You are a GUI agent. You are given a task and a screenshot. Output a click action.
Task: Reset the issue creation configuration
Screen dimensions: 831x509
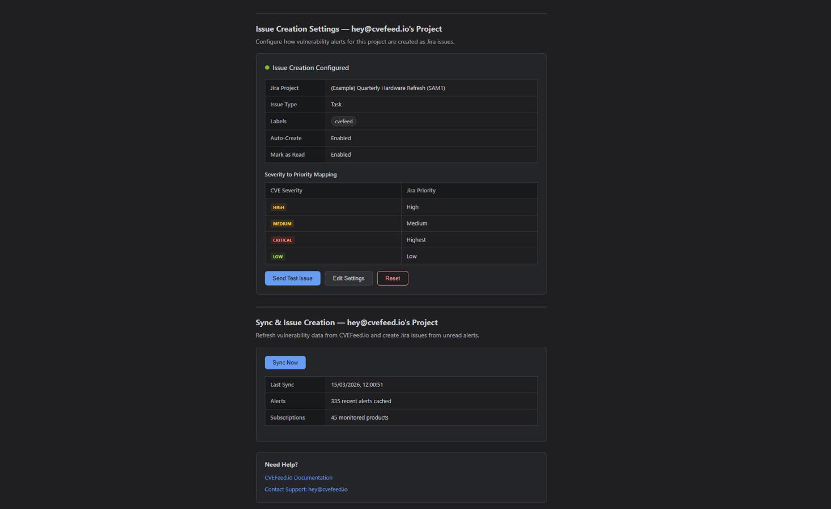[392, 278]
